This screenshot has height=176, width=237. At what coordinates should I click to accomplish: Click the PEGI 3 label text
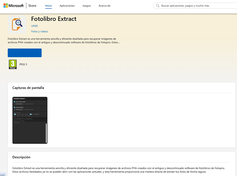(23, 64)
